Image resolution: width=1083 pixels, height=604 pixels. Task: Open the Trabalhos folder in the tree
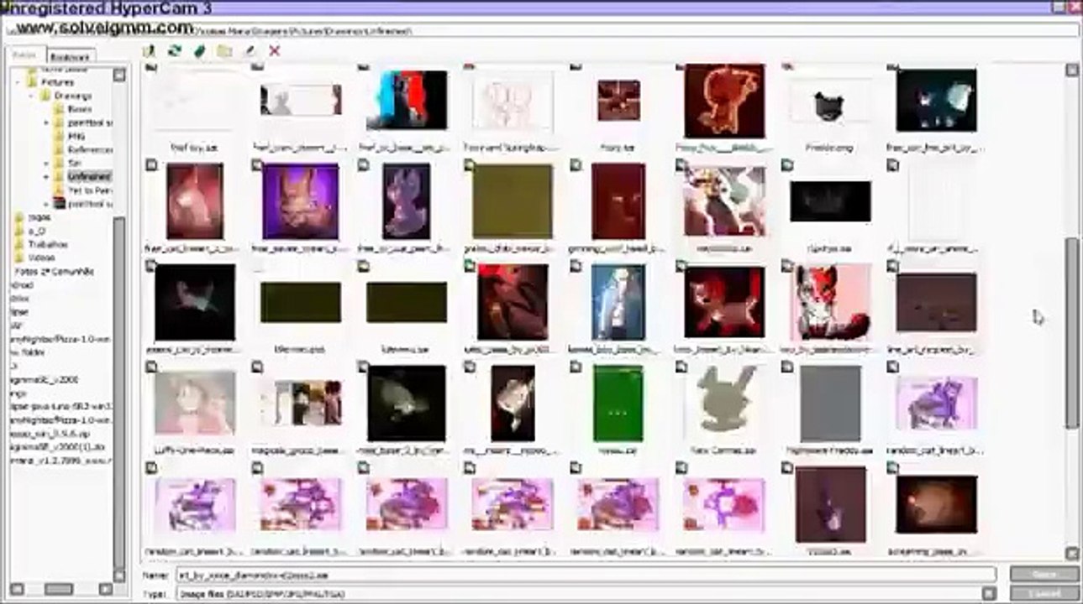coord(47,244)
